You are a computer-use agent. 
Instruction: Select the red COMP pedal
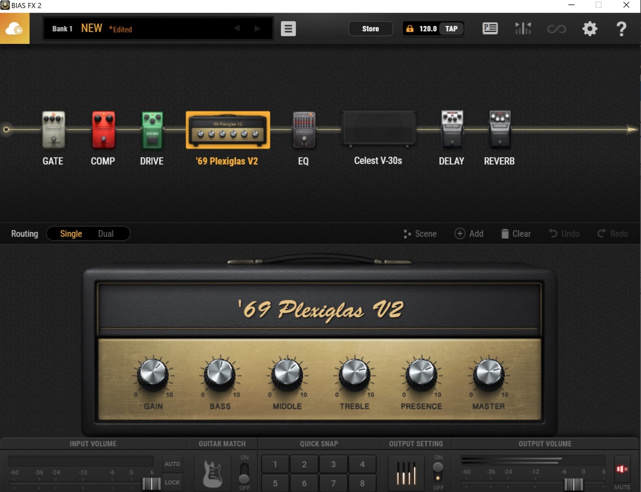pos(103,129)
